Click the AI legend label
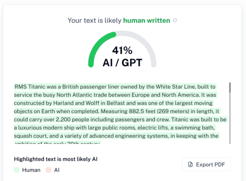 (x=57, y=170)
